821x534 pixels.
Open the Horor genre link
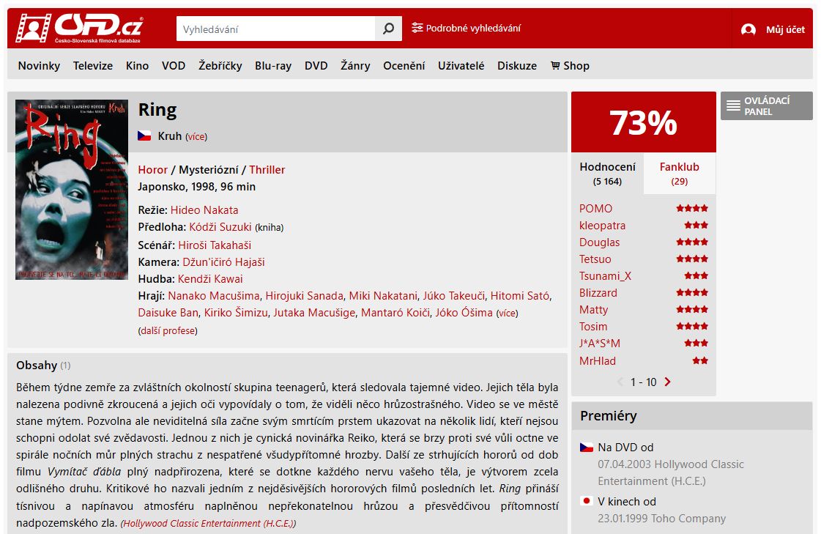point(152,170)
